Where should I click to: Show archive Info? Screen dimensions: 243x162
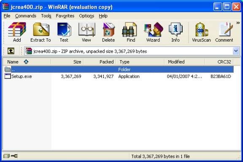pos(175,32)
